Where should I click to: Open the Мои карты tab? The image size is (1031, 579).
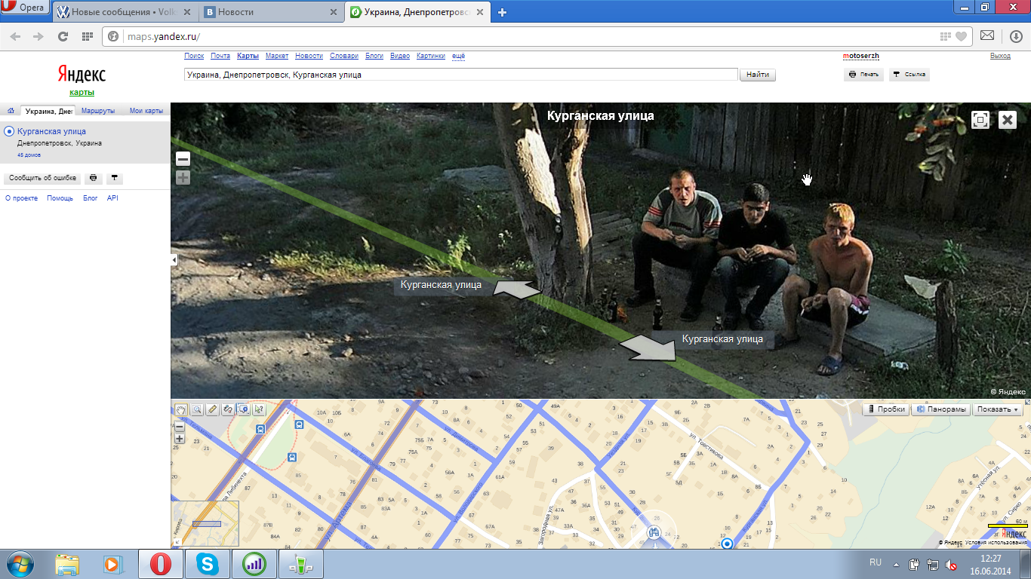coord(146,111)
